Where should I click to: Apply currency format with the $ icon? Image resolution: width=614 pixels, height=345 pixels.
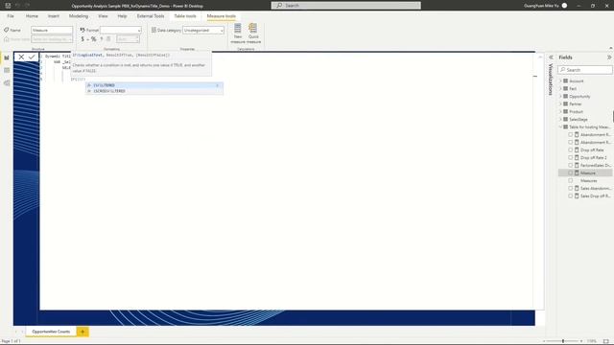[x=83, y=39]
